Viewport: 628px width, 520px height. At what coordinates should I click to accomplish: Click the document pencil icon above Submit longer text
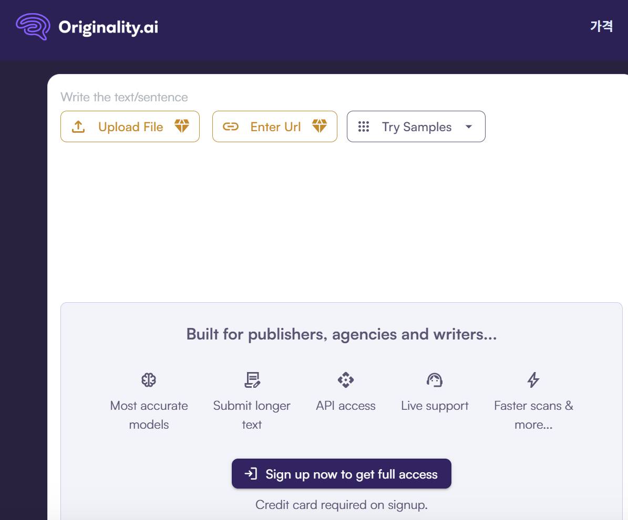pyautogui.click(x=252, y=380)
